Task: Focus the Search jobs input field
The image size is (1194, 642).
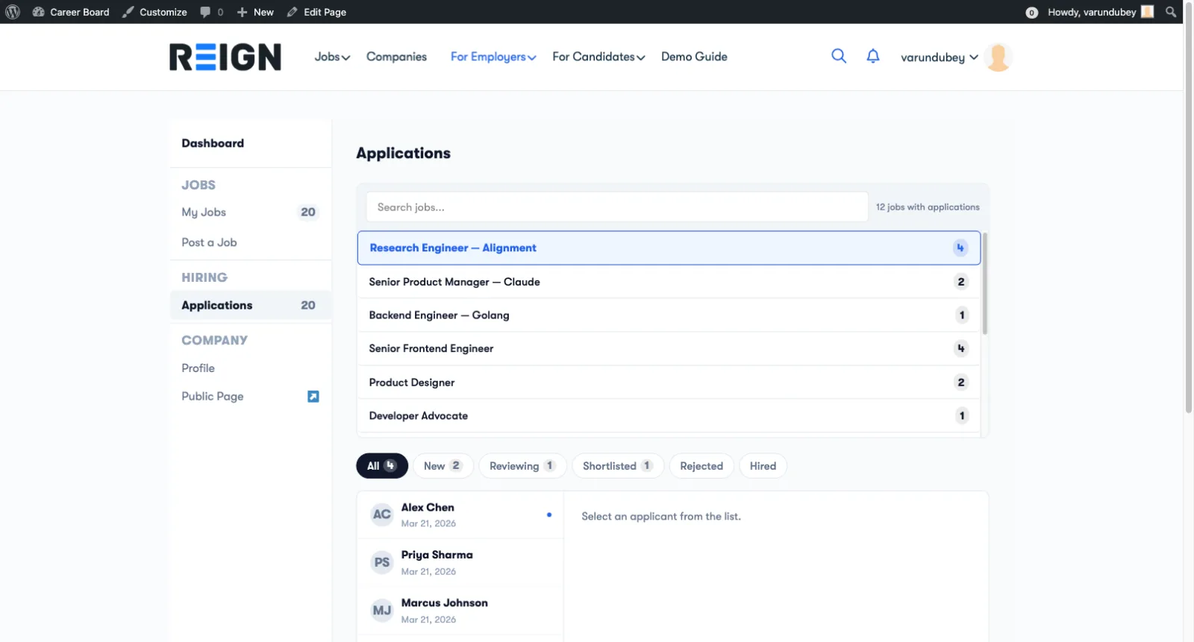Action: 617,207
